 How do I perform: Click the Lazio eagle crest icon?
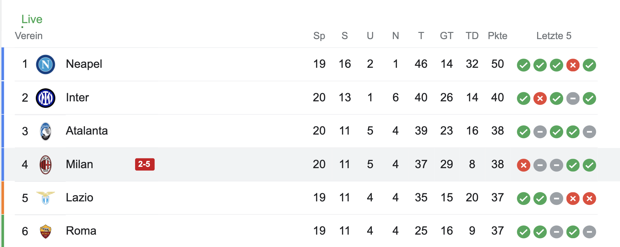[x=45, y=198]
